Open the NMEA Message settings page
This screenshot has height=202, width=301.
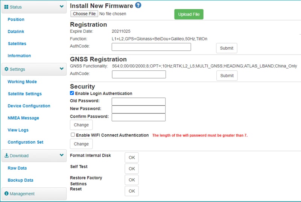pyautogui.click(x=23, y=118)
